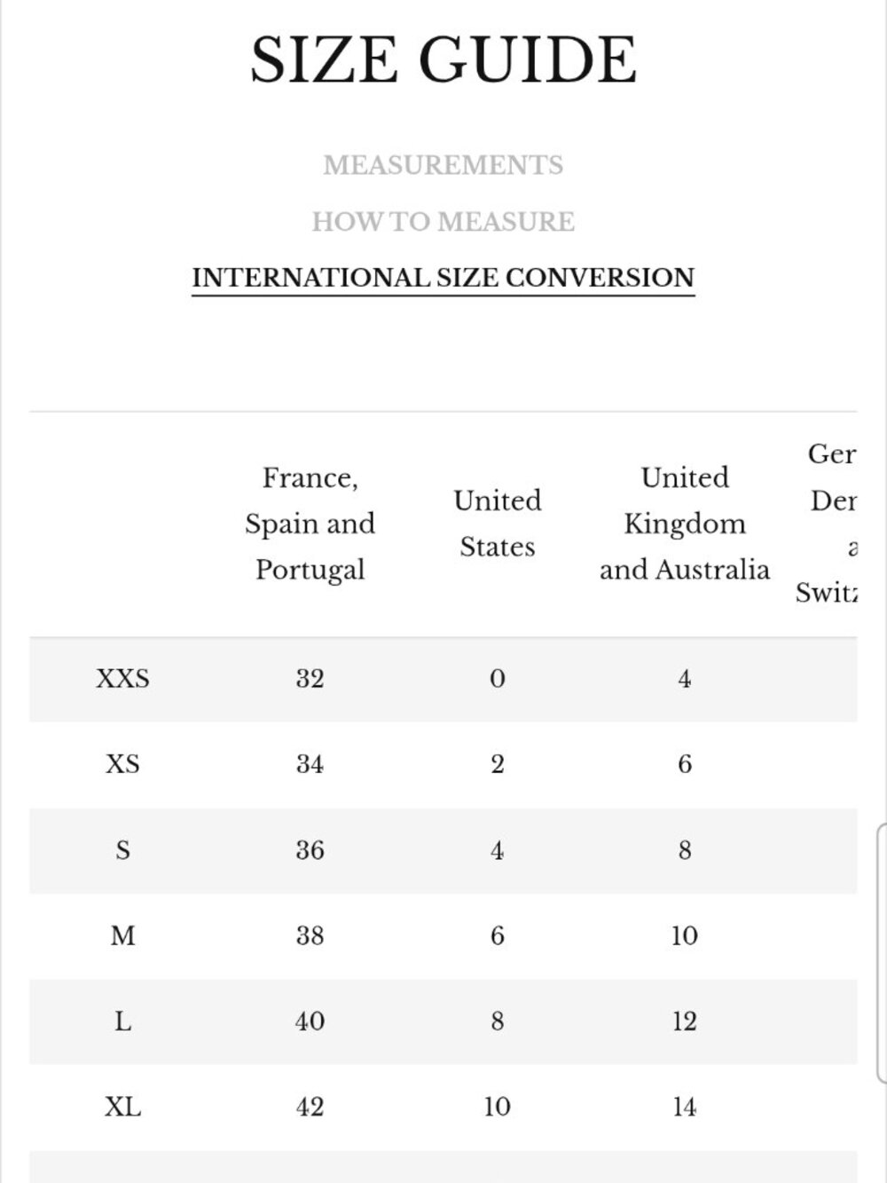The width and height of the screenshot is (887, 1183).
Task: Select the XL size row label
Action: 122,1107
